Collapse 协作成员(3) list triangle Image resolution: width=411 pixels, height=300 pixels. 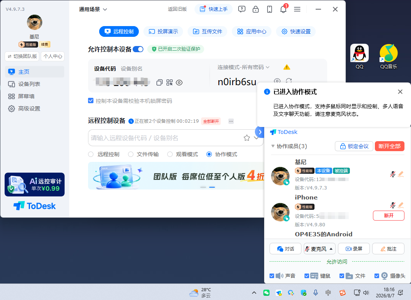tap(273, 146)
